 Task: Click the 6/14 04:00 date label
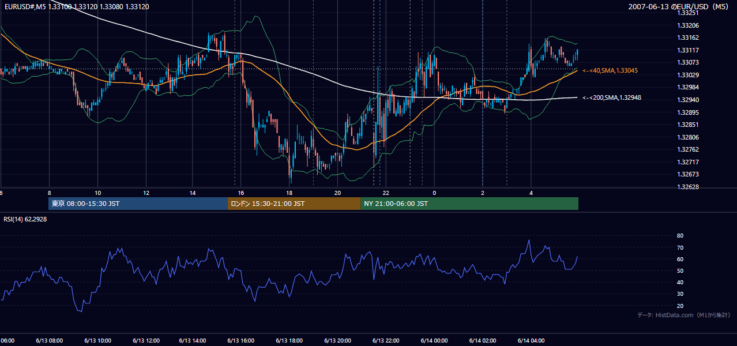coord(531,341)
